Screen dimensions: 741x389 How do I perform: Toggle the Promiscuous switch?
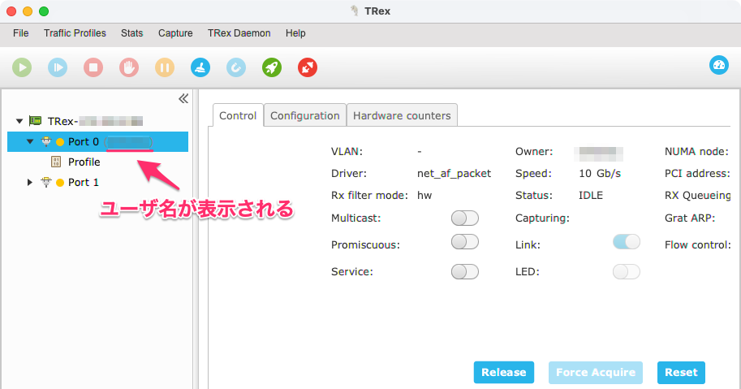(465, 242)
